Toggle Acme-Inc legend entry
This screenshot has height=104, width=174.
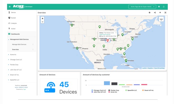click(113, 92)
